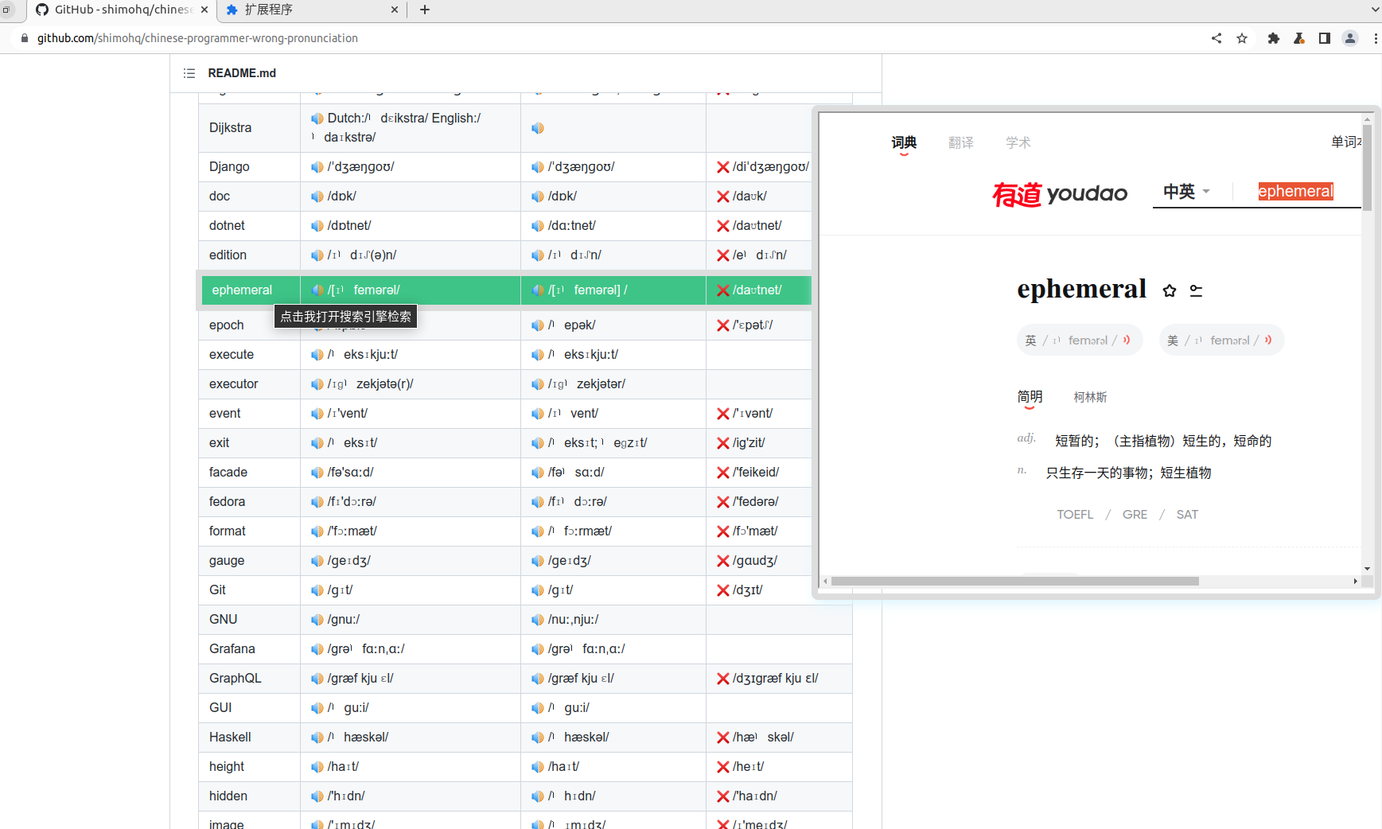Image resolution: width=1382 pixels, height=829 pixels.
Task: Add ephemeral to Youdao wordbook star
Action: tap(1169, 291)
